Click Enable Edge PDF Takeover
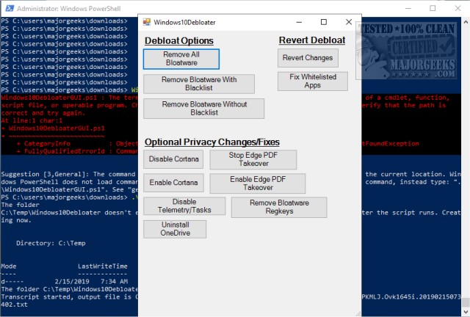The height and width of the screenshot is (317, 470). pos(258,183)
